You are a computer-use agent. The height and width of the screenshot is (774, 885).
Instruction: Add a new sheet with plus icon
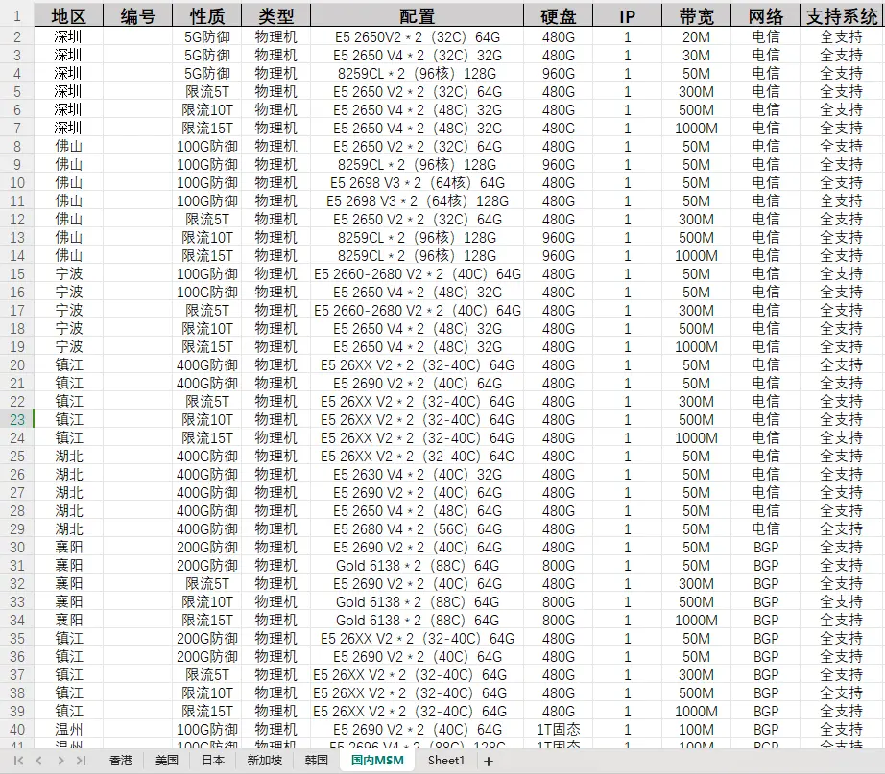coord(489,761)
